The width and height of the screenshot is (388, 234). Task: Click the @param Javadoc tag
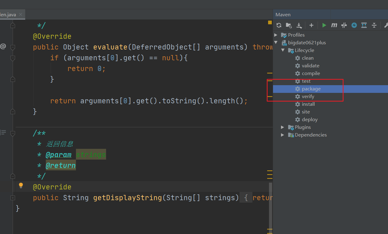(x=58, y=155)
